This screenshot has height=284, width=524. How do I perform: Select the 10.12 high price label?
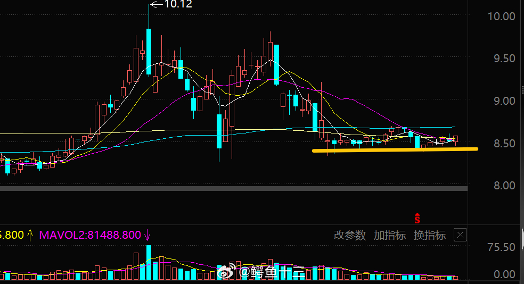[x=178, y=4]
